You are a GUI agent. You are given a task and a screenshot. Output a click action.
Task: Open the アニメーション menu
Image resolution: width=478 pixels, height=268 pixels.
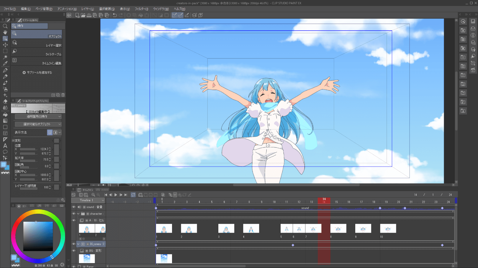[67, 9]
